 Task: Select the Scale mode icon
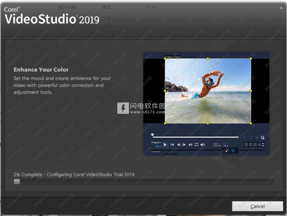click(227, 150)
